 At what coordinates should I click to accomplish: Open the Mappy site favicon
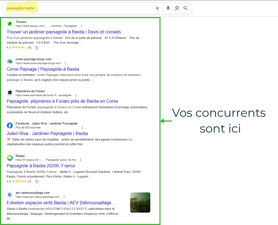pos(10,158)
